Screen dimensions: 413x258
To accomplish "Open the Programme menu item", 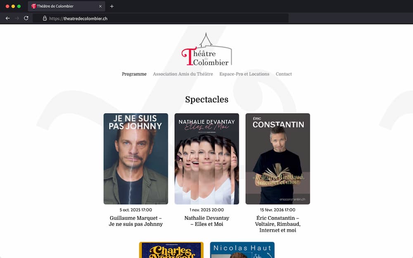I will click(134, 74).
